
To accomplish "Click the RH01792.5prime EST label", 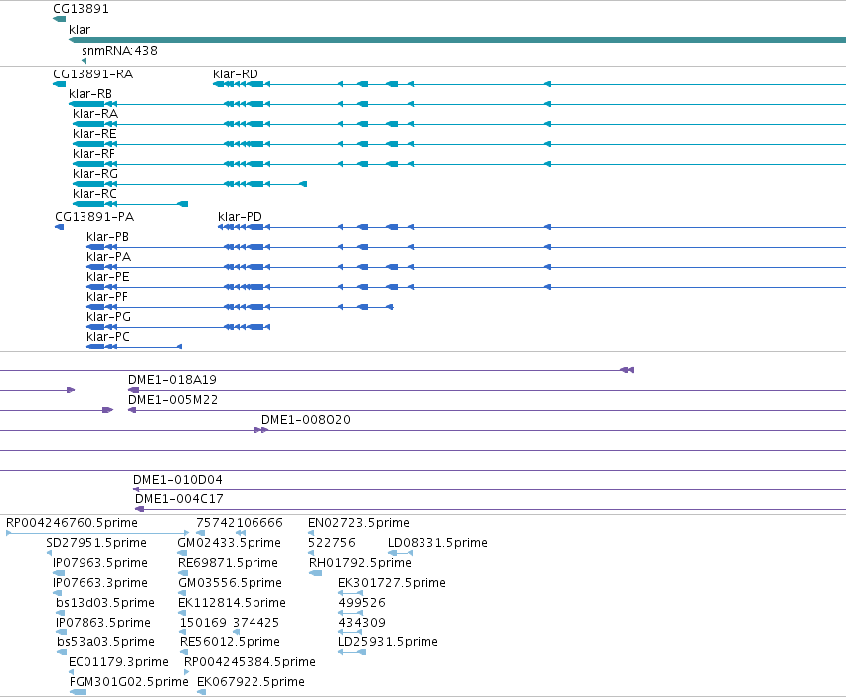I will point(360,563).
